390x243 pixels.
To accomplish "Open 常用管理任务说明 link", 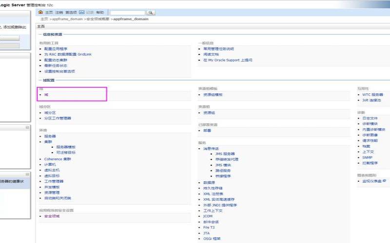I will pyautogui.click(x=218, y=49).
